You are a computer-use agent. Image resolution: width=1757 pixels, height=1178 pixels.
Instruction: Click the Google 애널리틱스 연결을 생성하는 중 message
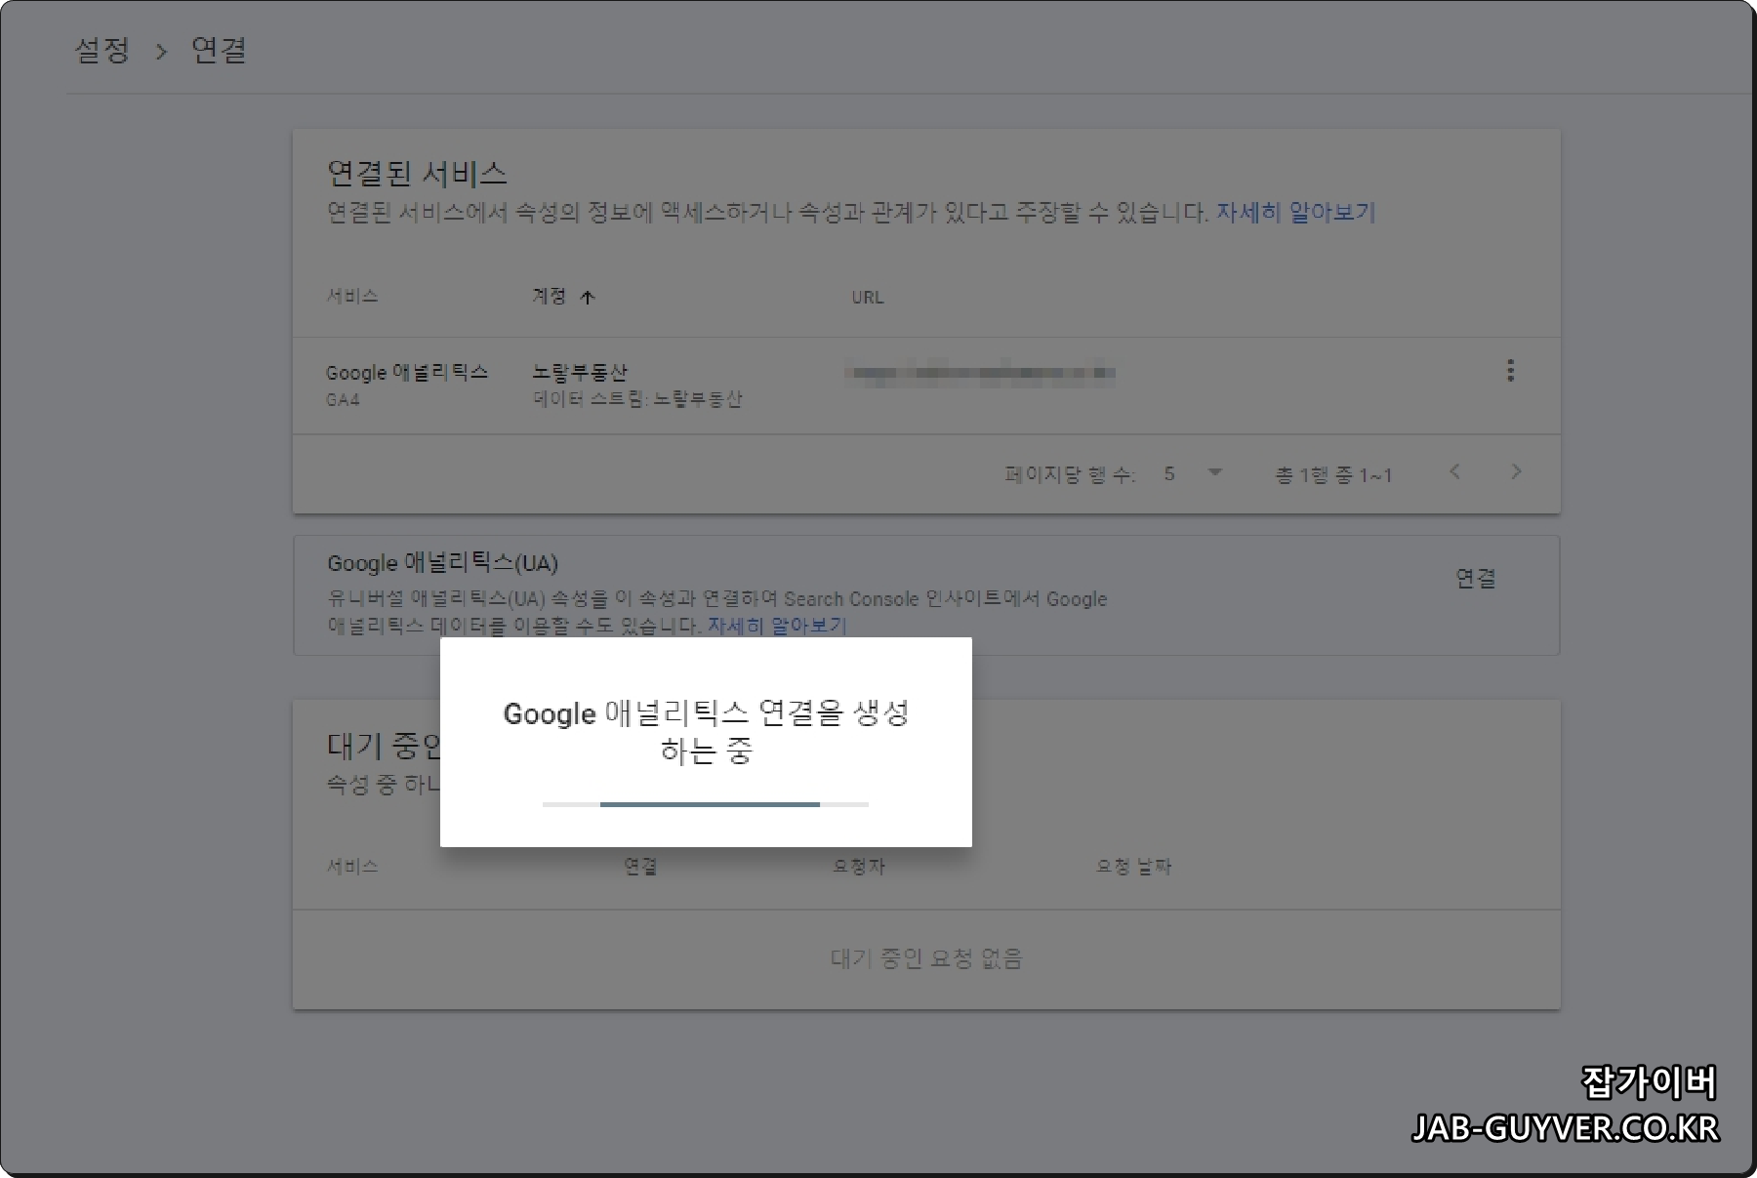click(706, 731)
